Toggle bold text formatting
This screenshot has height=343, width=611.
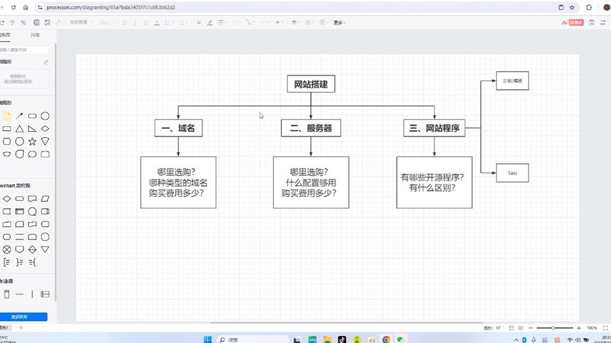[x=124, y=23]
